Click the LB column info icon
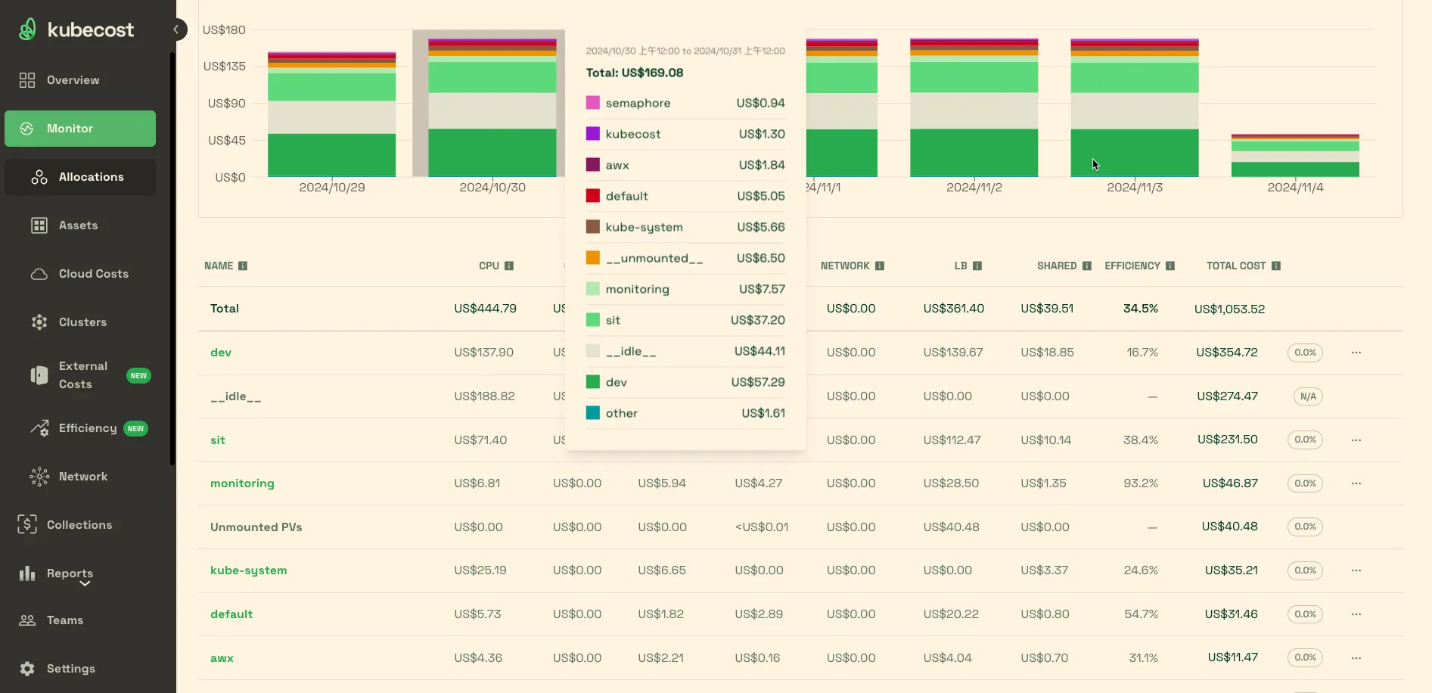1432x693 pixels. pos(977,266)
